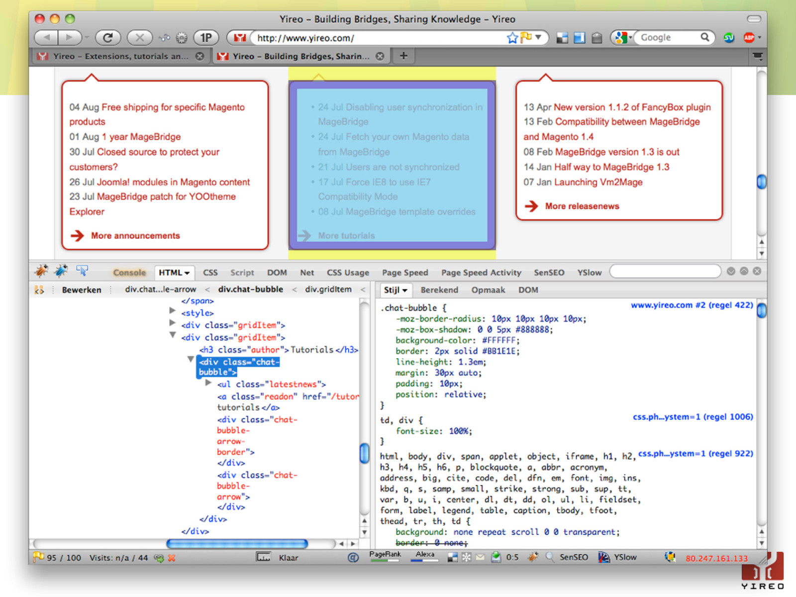Focus the URL address bar
796x597 pixels.
point(379,38)
